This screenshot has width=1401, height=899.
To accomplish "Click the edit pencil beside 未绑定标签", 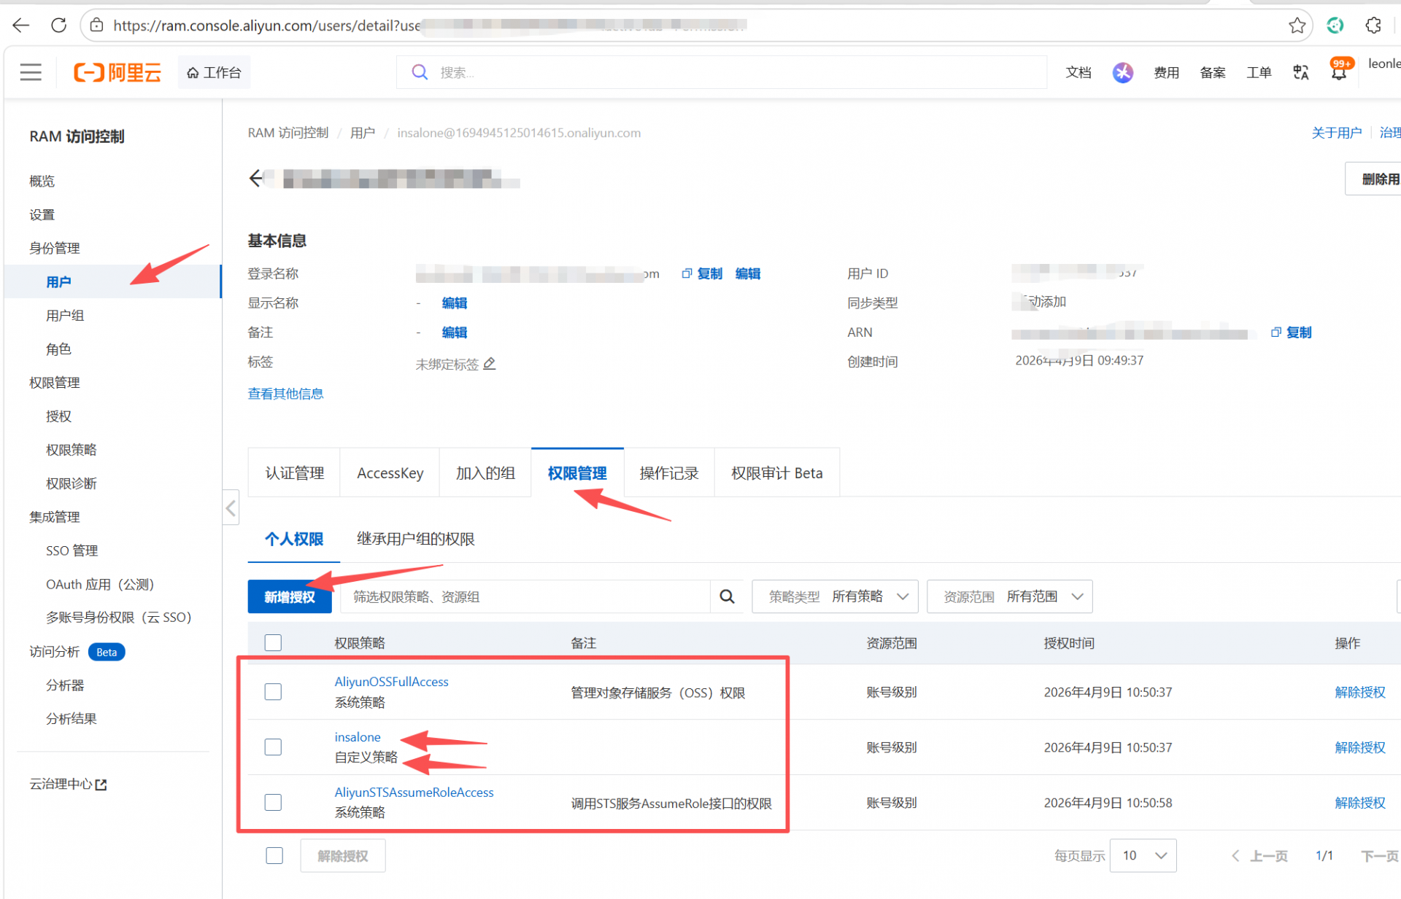I will pos(490,363).
